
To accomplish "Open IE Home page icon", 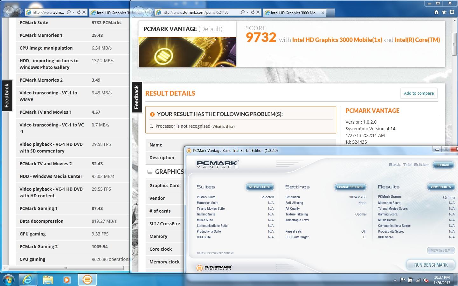I will click(436, 12).
